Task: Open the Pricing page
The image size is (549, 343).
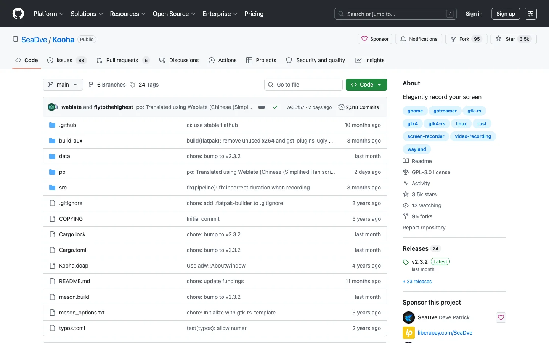Action: [x=254, y=14]
